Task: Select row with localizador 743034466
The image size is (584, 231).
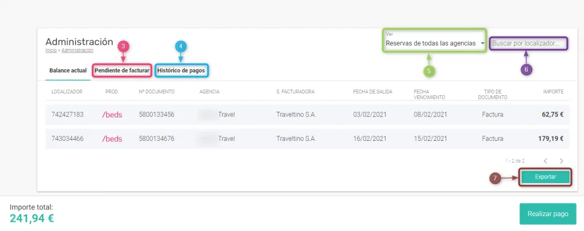Action: tap(67, 139)
